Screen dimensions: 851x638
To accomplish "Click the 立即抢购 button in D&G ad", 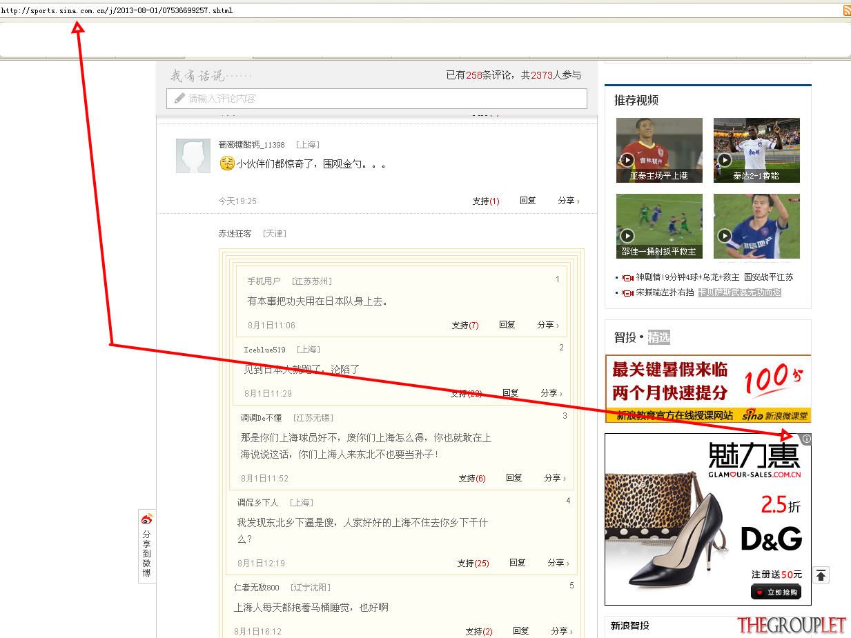I will pos(776,592).
